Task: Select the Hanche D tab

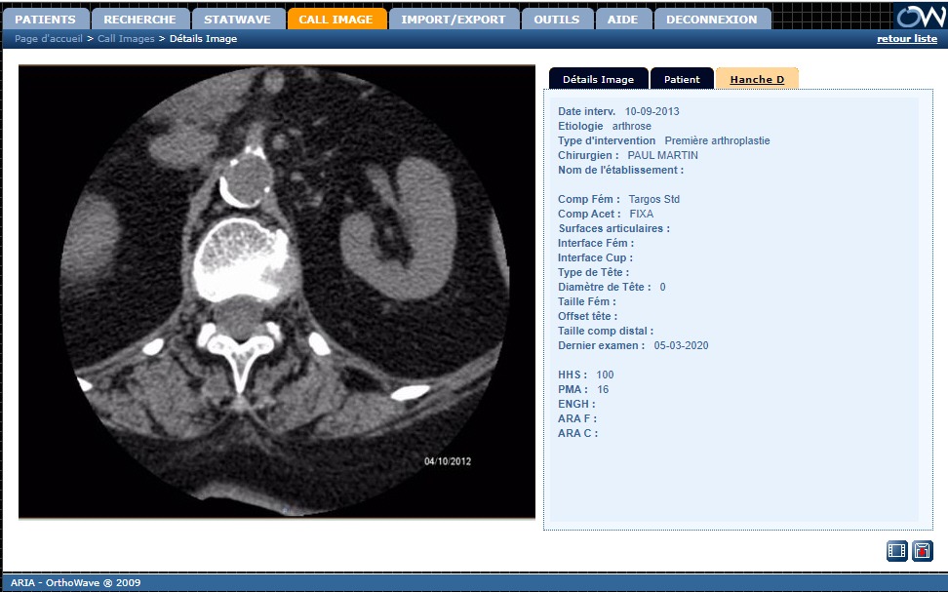Action: 757,79
